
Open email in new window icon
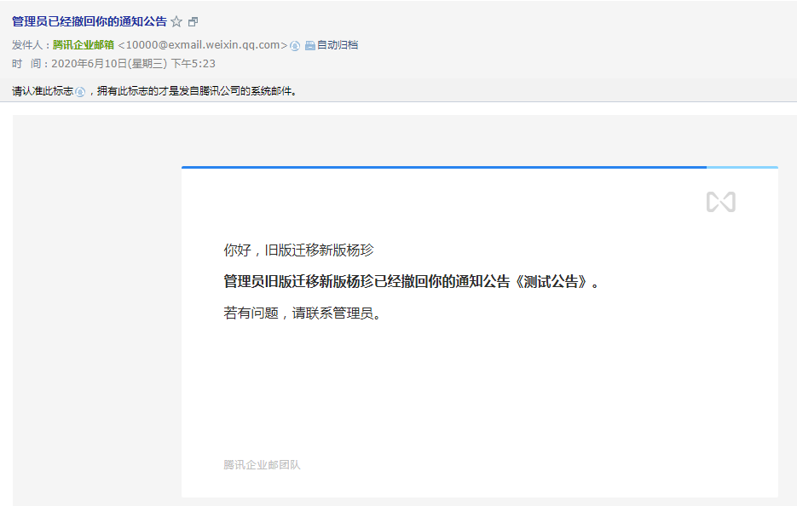[193, 21]
